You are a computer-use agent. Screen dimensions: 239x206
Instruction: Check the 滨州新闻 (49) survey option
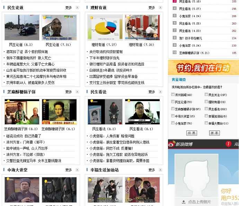point(173,95)
